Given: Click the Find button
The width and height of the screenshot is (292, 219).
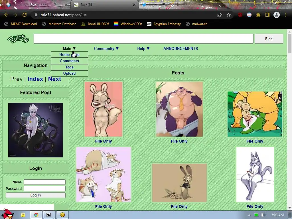Looking at the screenshot, I should pyautogui.click(x=269, y=39).
